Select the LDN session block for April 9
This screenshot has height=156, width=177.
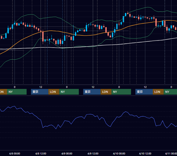tap(106, 92)
